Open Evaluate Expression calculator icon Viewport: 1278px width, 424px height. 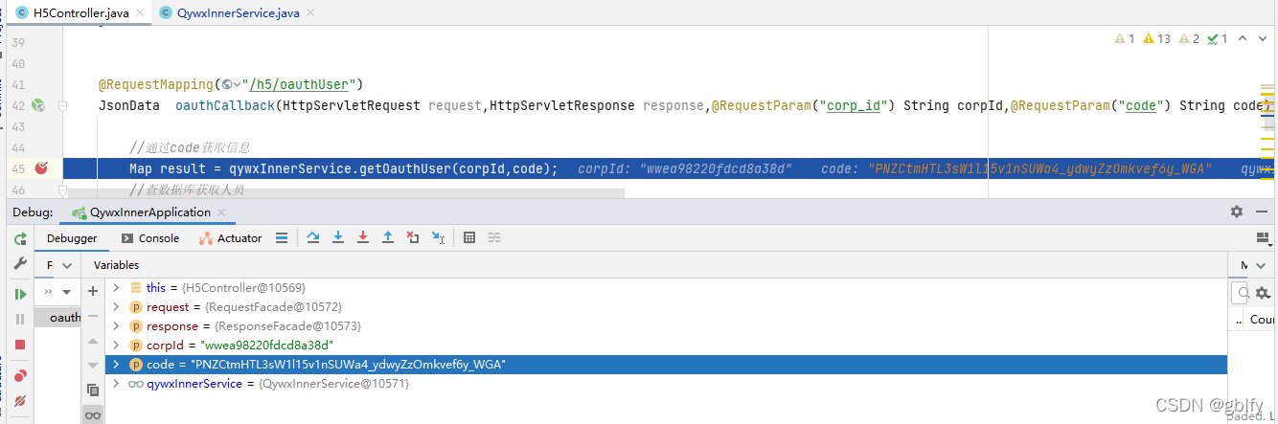pyautogui.click(x=469, y=238)
